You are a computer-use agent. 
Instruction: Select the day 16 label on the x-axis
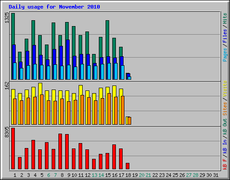pos(115,175)
